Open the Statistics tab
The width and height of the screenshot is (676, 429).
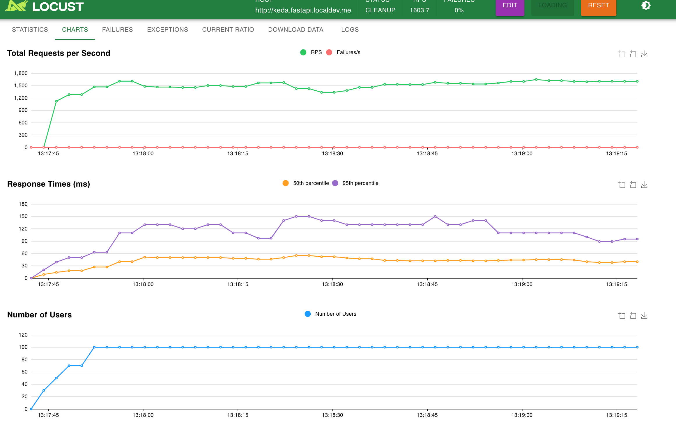click(x=30, y=30)
